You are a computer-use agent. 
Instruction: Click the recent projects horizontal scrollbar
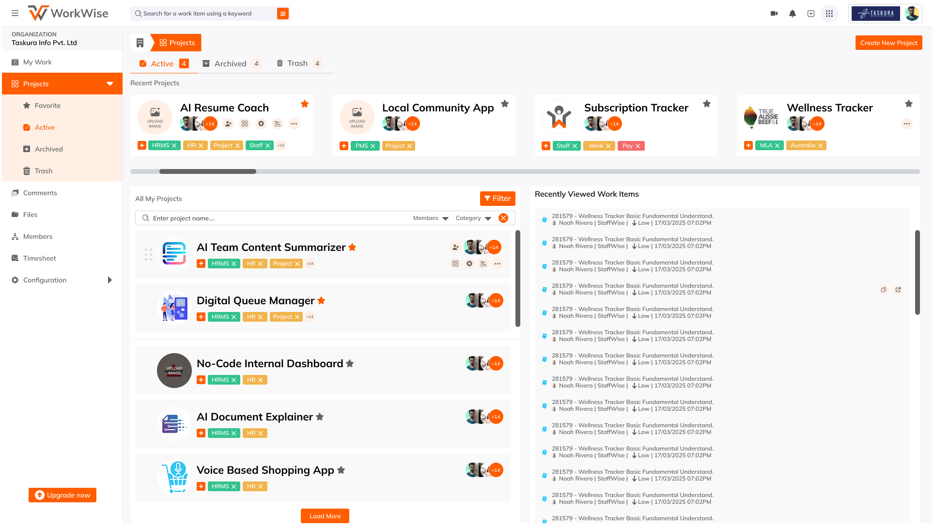point(208,171)
